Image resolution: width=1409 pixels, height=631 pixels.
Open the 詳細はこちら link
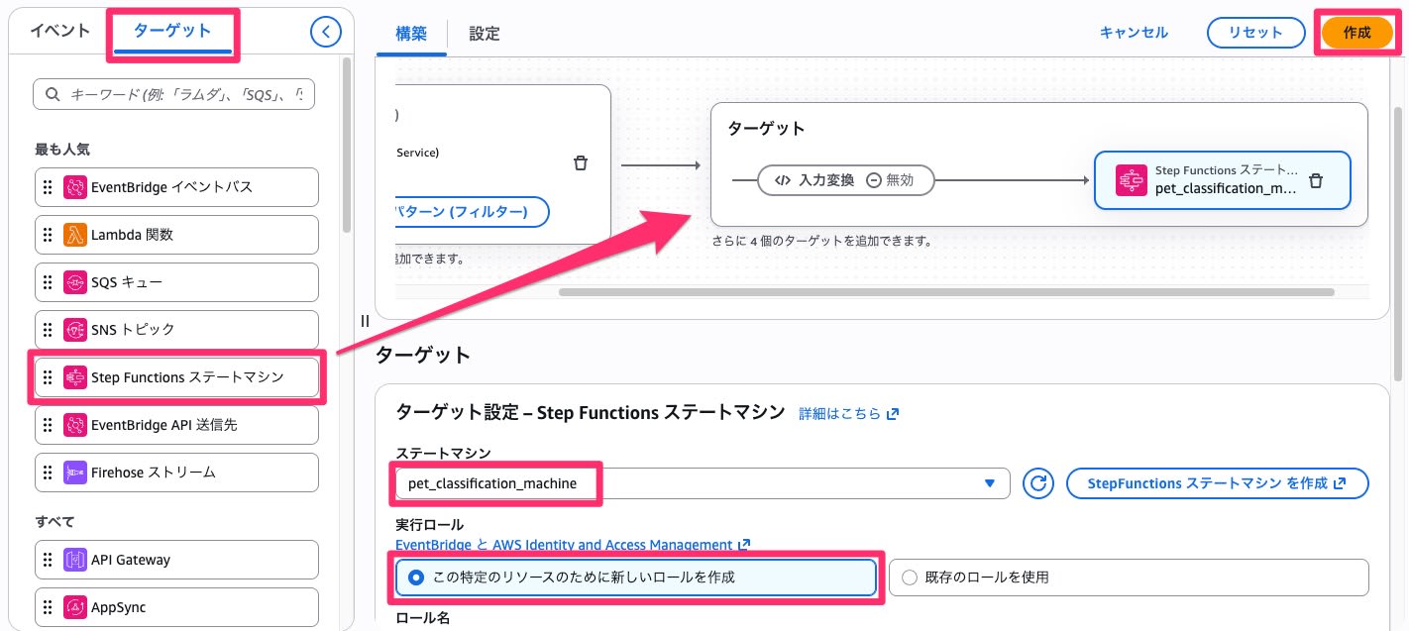(849, 413)
